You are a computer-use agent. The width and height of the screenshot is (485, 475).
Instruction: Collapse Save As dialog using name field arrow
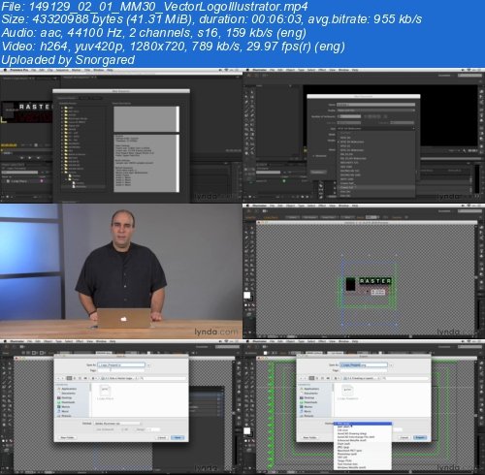pyautogui.click(x=148, y=364)
